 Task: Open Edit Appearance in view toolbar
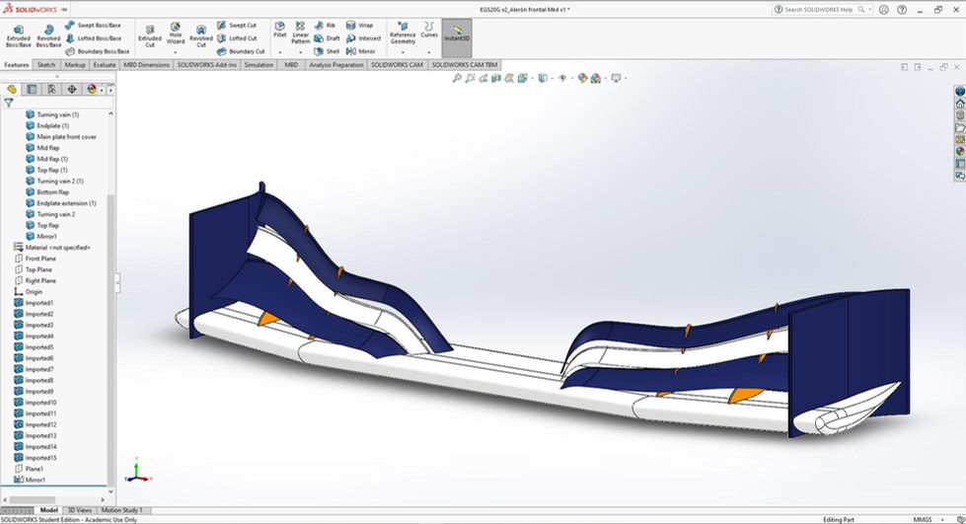582,78
